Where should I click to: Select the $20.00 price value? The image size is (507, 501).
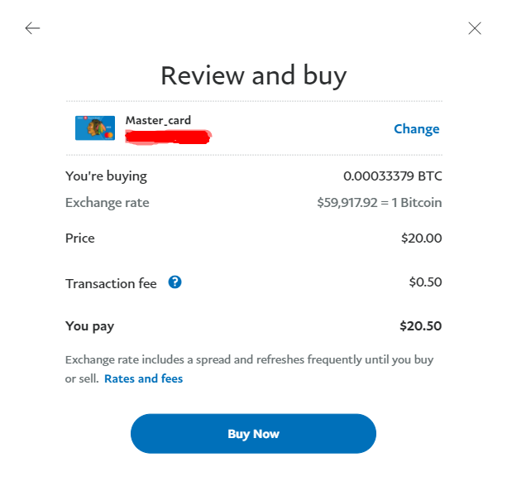421,238
